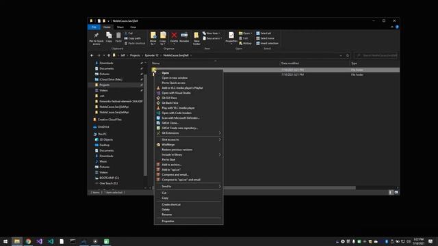Click Episode 12 in the address breadcrumb
The image size is (438, 246).
(x=152, y=55)
